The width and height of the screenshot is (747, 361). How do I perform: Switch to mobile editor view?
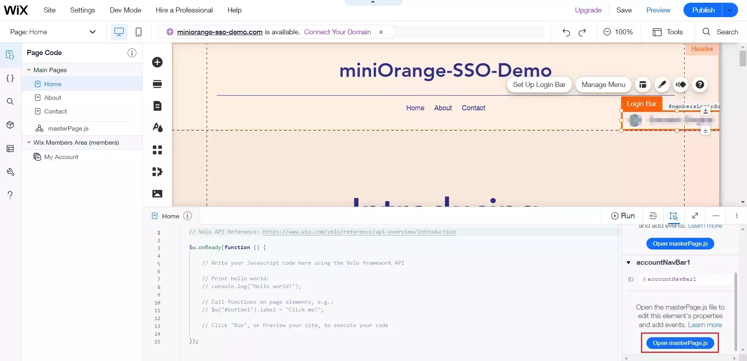coord(138,32)
